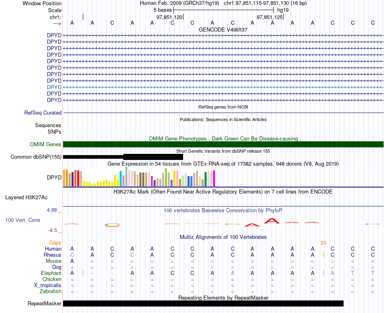Viewport: 384px width, 313px height.
Task: Click the X_tropicalis alignment row label
Action: [48, 285]
